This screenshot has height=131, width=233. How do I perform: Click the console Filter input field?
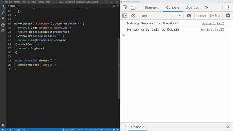point(202,16)
